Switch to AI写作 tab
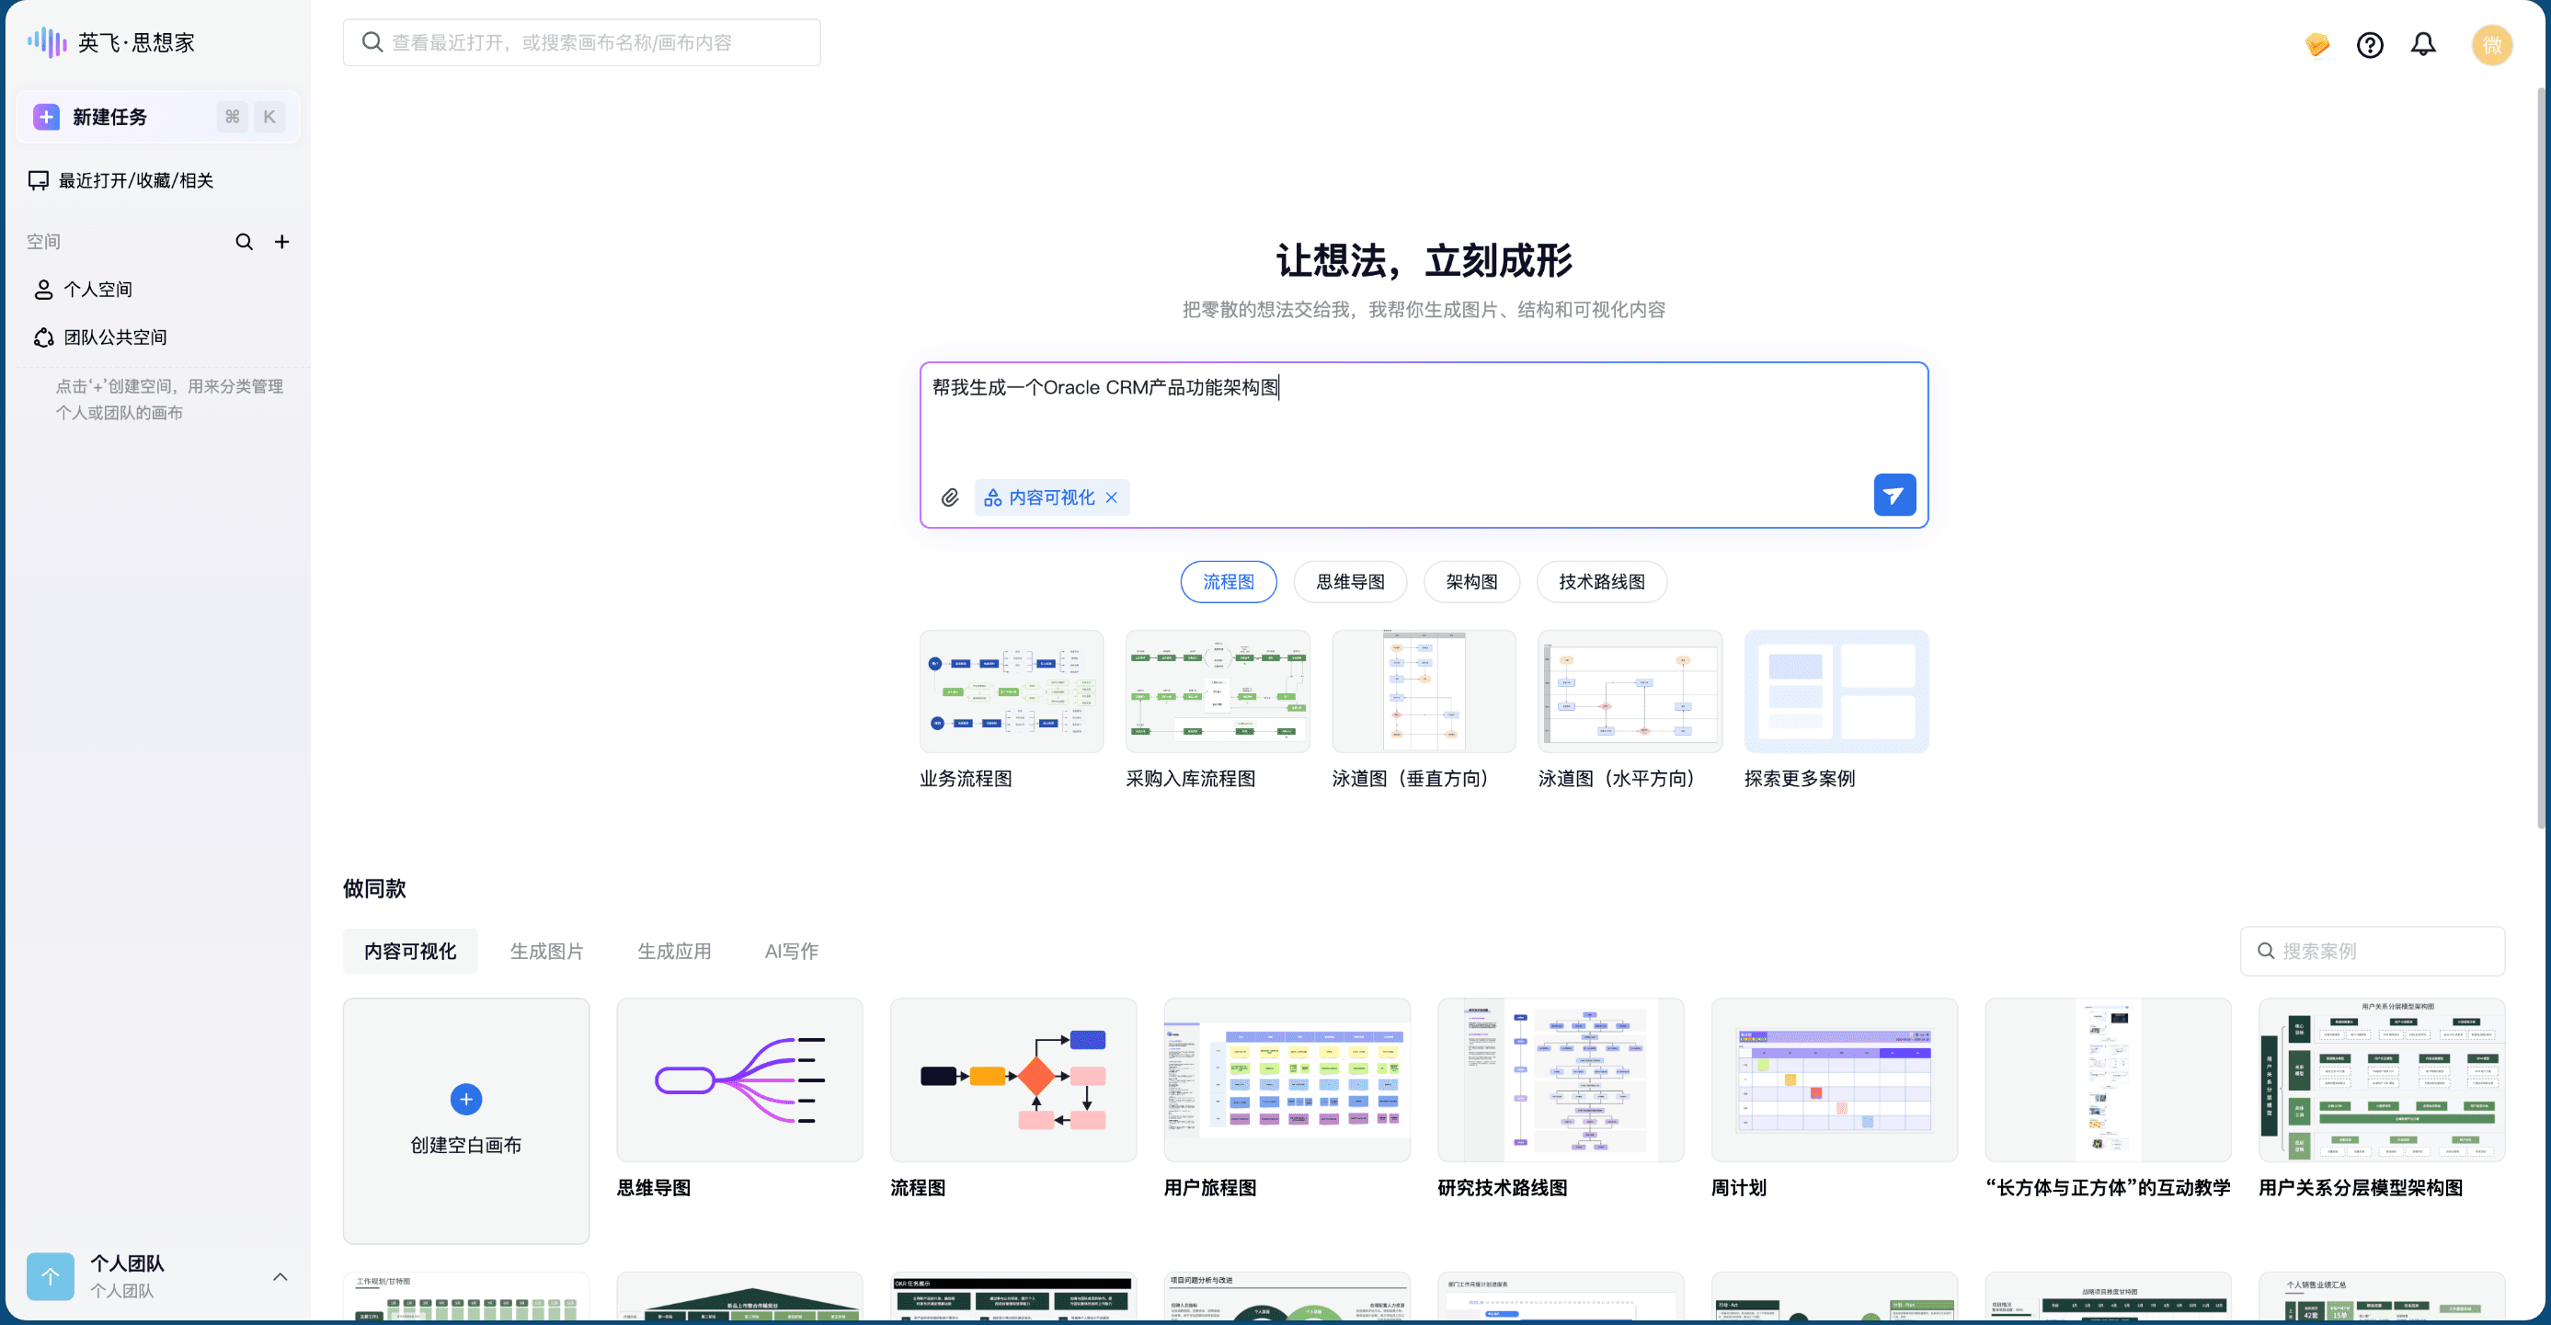Screen dimensions: 2551x1325 (791, 951)
